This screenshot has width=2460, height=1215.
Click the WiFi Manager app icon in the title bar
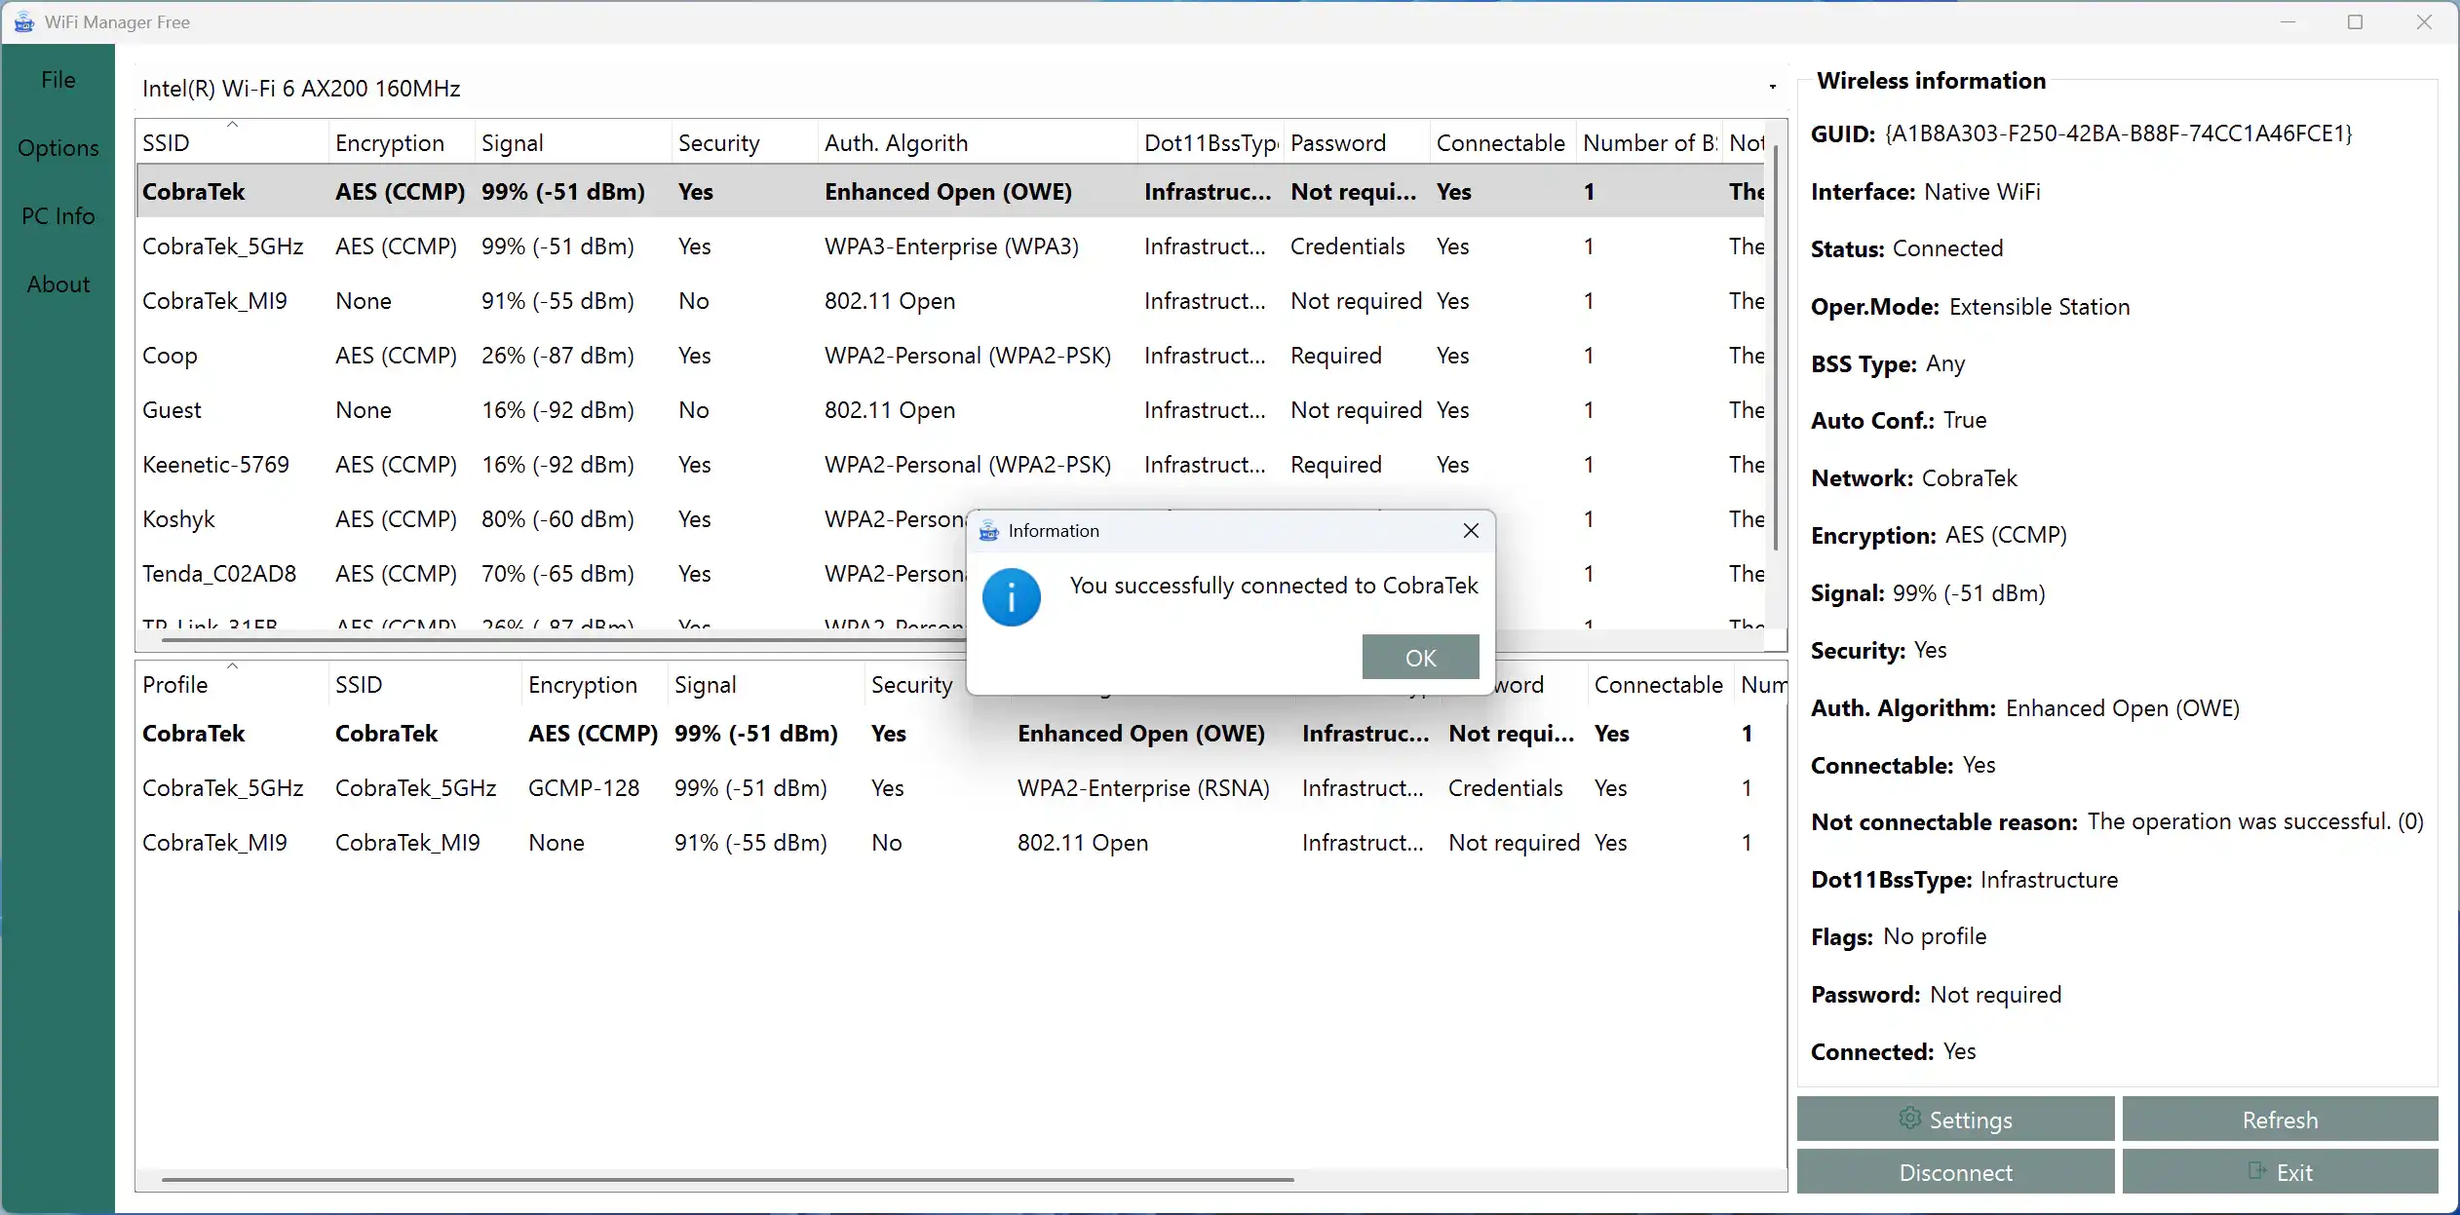click(x=23, y=21)
